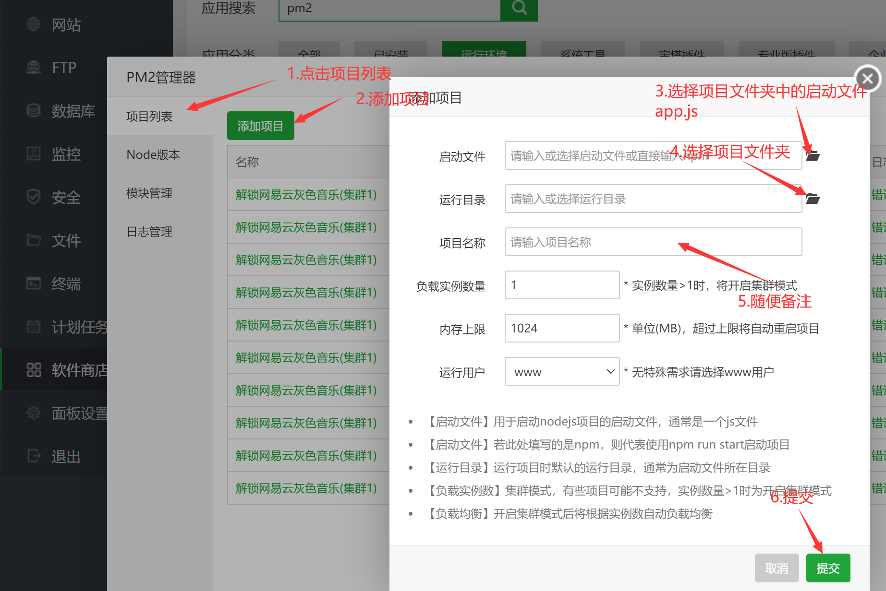Viewport: 886px width, 591px height.
Task: Click the 数据库 database icon
Action: 34,110
